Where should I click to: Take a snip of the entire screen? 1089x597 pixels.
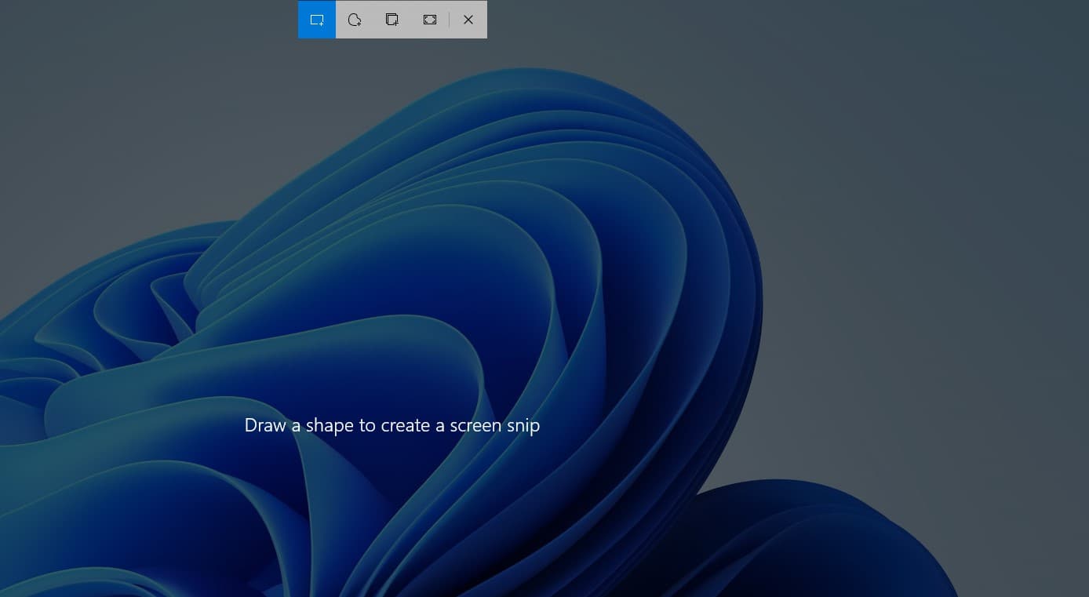pos(430,20)
